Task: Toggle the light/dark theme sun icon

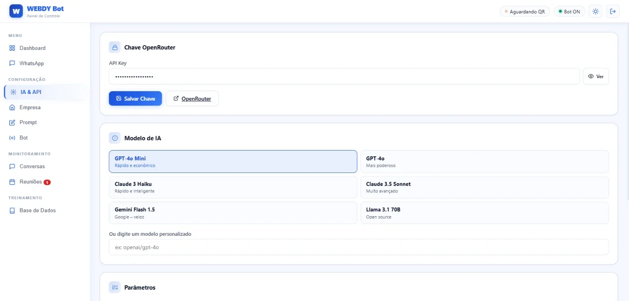Action: click(x=595, y=12)
